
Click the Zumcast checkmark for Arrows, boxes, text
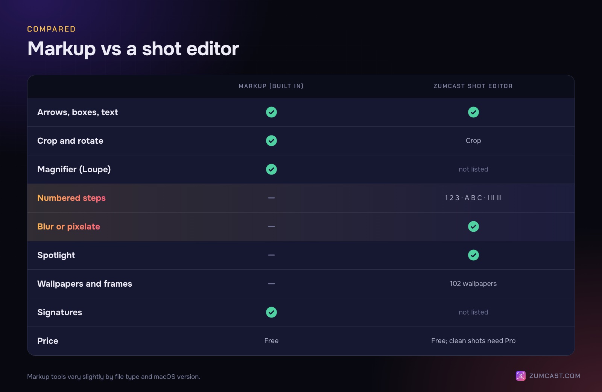[x=473, y=112]
